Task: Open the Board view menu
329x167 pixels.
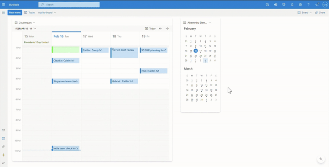Action: [304, 13]
